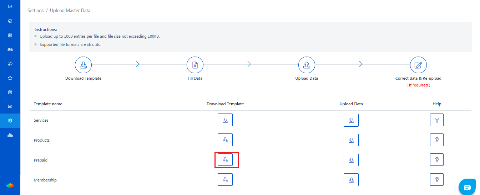This screenshot has height=195, width=480.
Task: Click the red ( If required ) note
Action: [418, 85]
